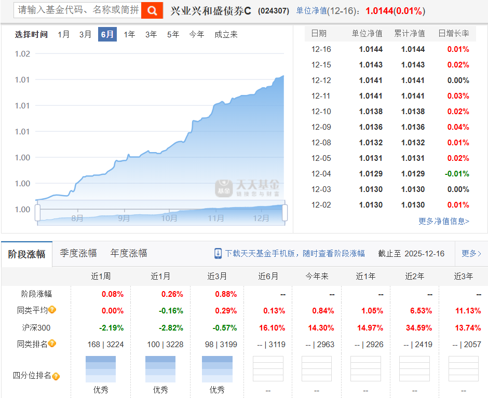Click help icon next to 同类平均

click(x=52, y=310)
